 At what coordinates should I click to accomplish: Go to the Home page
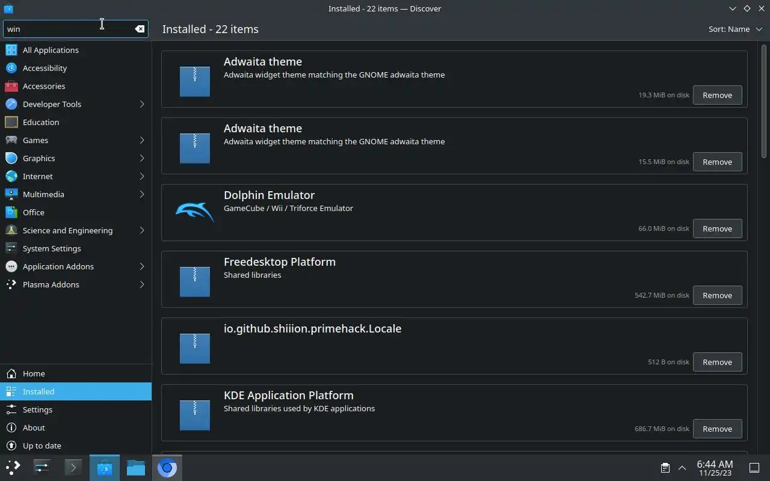(x=76, y=373)
